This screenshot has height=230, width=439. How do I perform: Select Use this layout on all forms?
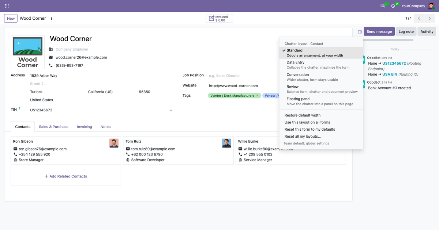pyautogui.click(x=321, y=122)
